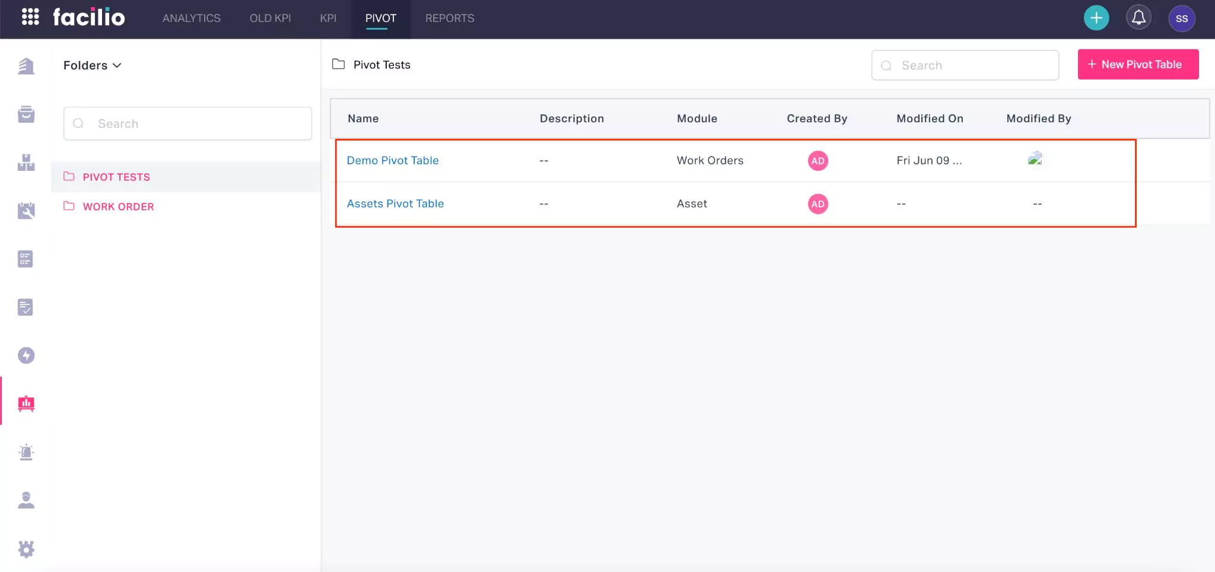Open the people icon in sidebar
The width and height of the screenshot is (1215, 572).
[26, 500]
